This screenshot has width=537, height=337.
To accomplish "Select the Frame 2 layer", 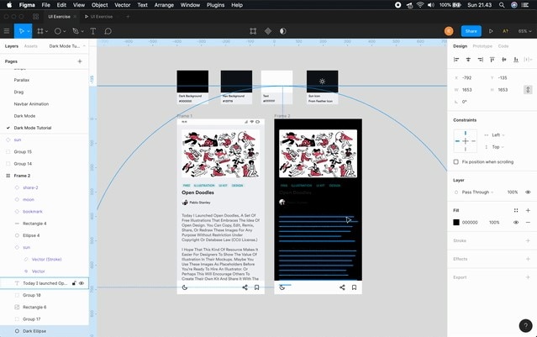I will coord(45,176).
